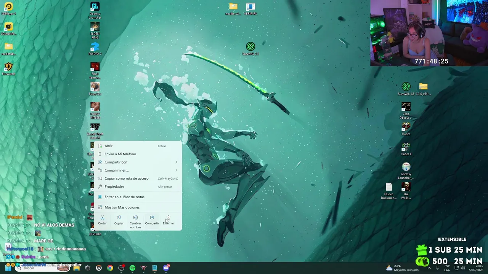Open the ABRIR RL desktop file
The image size is (488, 274).
(x=250, y=9)
